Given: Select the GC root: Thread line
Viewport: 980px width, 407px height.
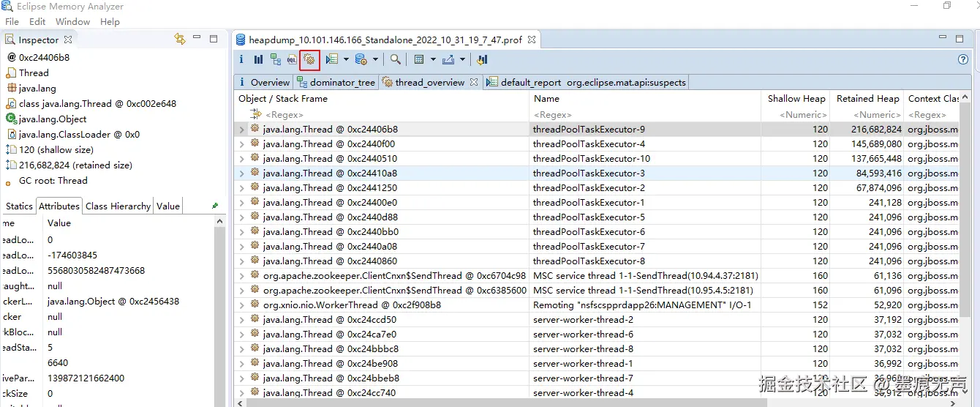Looking at the screenshot, I should pyautogui.click(x=53, y=181).
